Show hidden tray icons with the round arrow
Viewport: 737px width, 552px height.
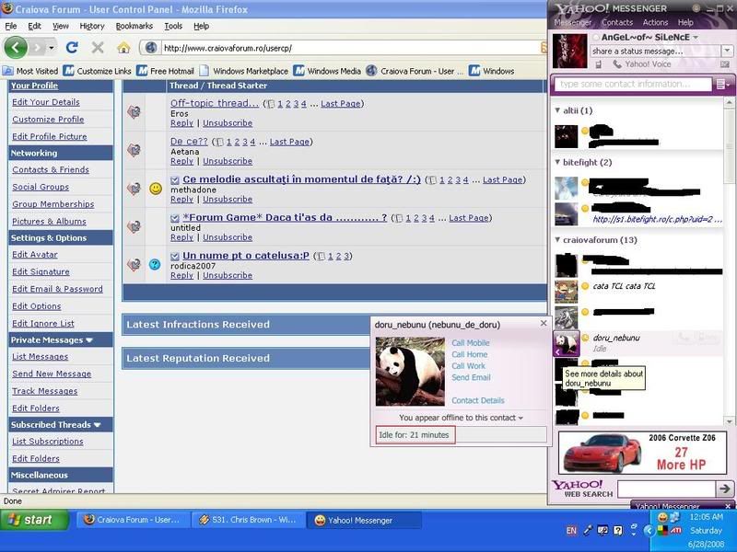click(x=649, y=531)
